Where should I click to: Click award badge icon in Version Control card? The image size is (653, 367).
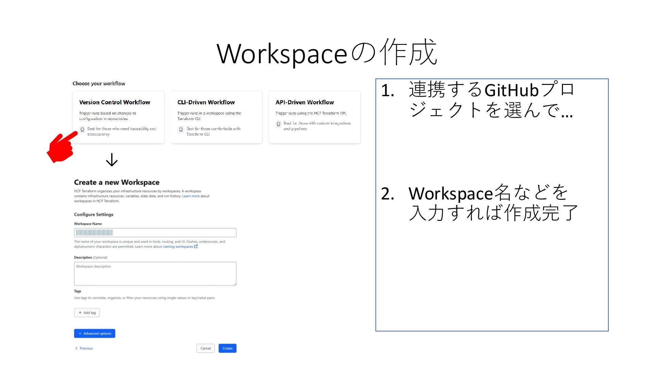coord(82,129)
